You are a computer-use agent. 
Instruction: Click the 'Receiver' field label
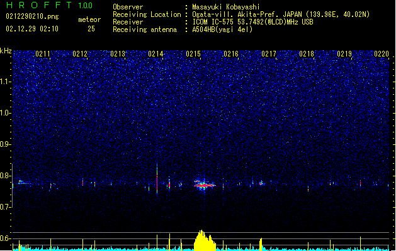[x=128, y=22]
